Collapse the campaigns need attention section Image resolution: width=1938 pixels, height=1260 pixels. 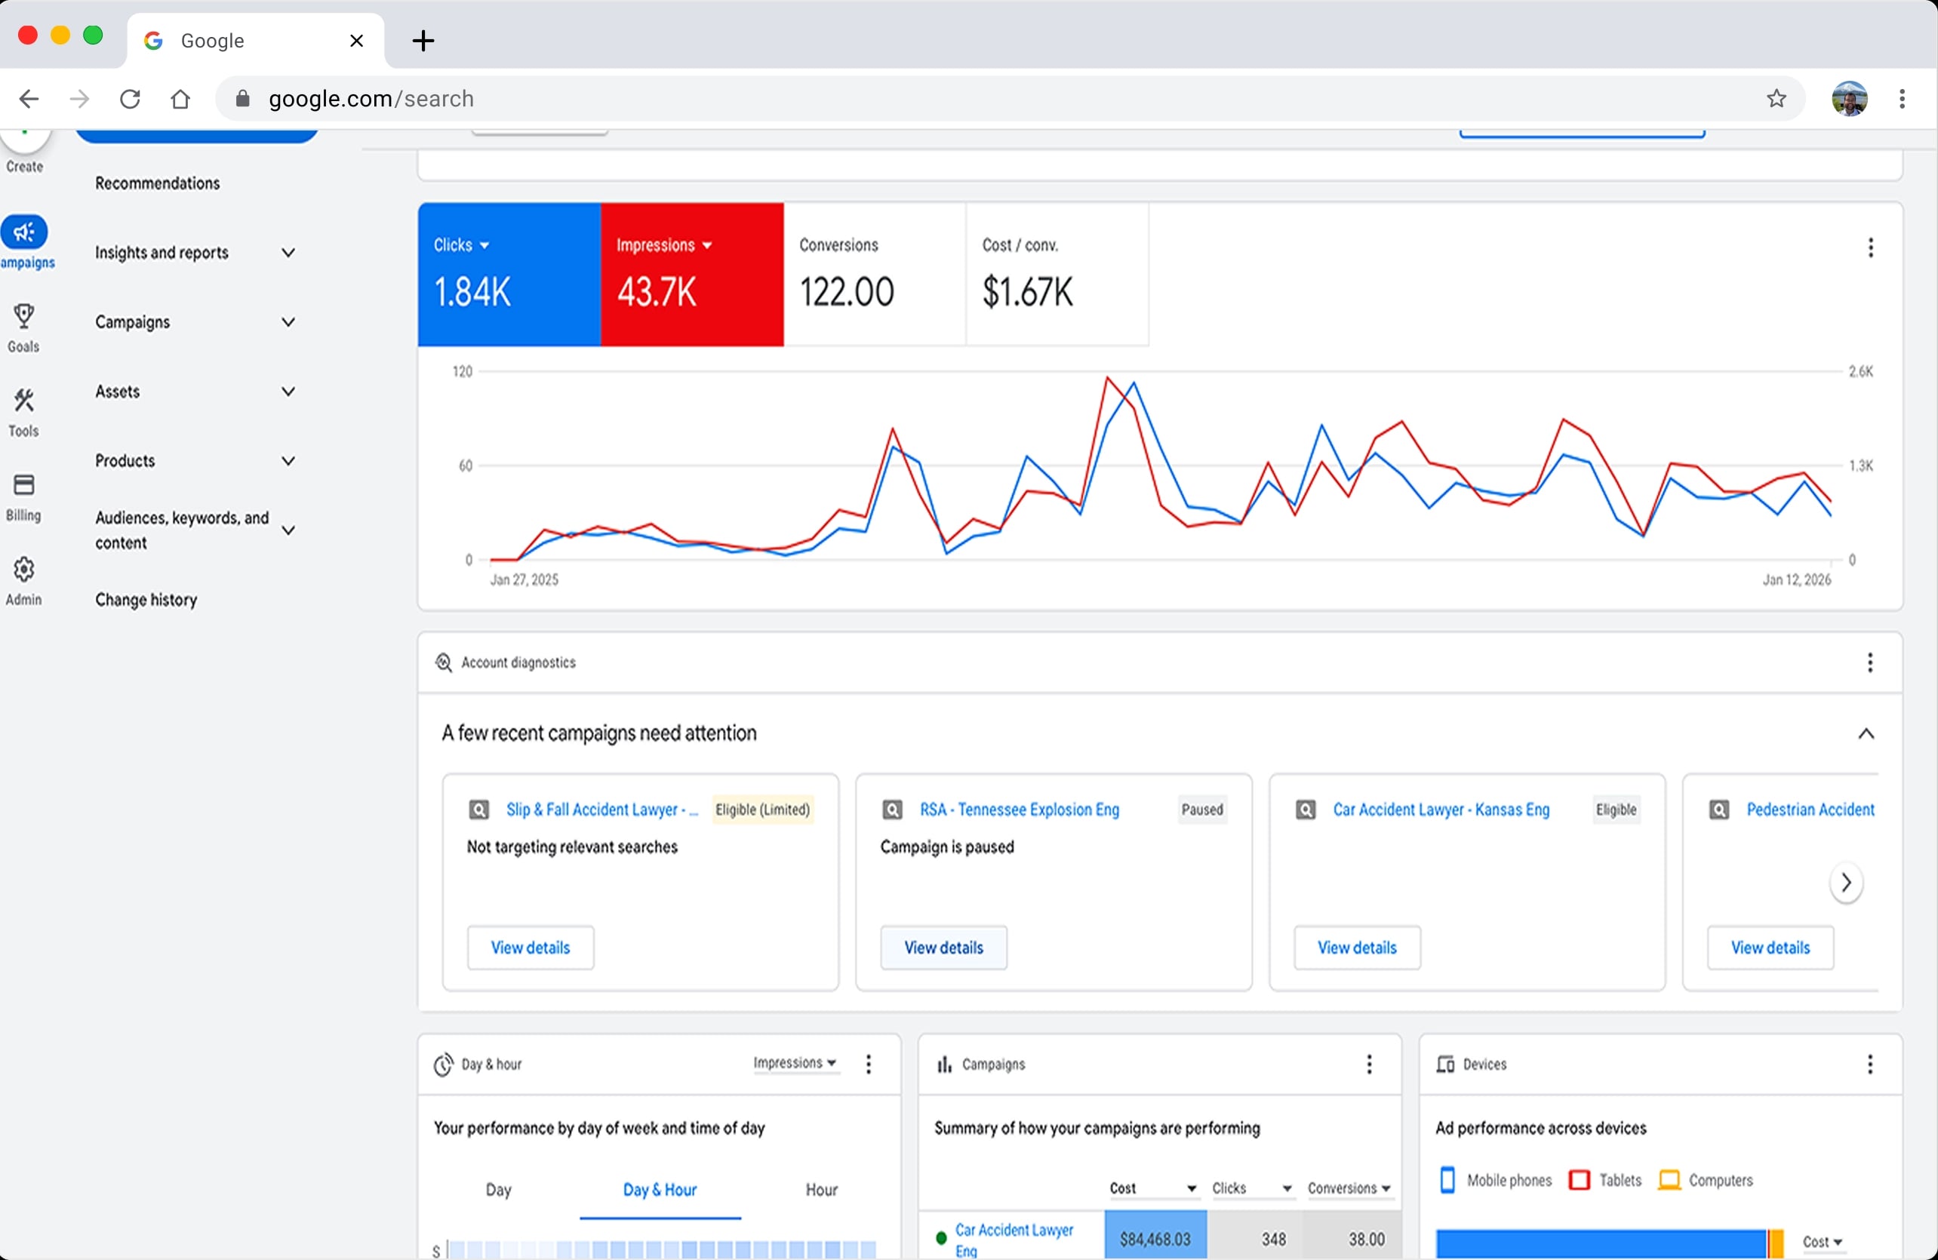click(x=1866, y=734)
